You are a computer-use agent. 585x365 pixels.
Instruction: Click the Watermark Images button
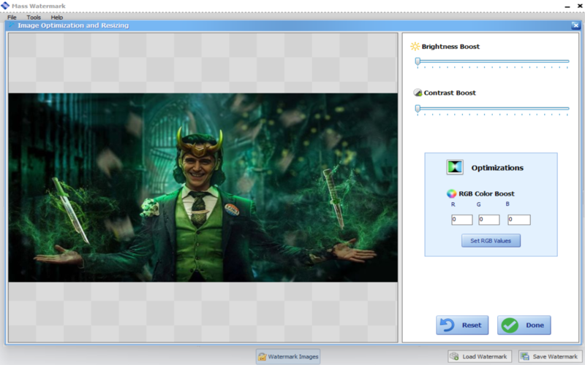288,356
